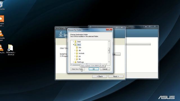Select the Intel folder name
Screen dimensions: 180x101
point(79,42)
